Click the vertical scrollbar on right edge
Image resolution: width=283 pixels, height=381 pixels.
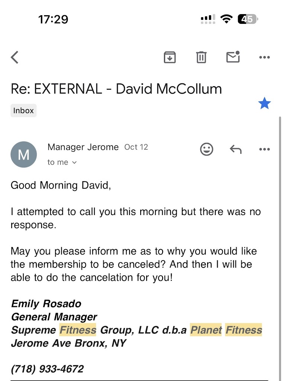coord(280,223)
